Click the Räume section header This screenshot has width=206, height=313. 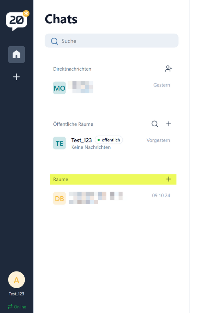click(x=61, y=179)
